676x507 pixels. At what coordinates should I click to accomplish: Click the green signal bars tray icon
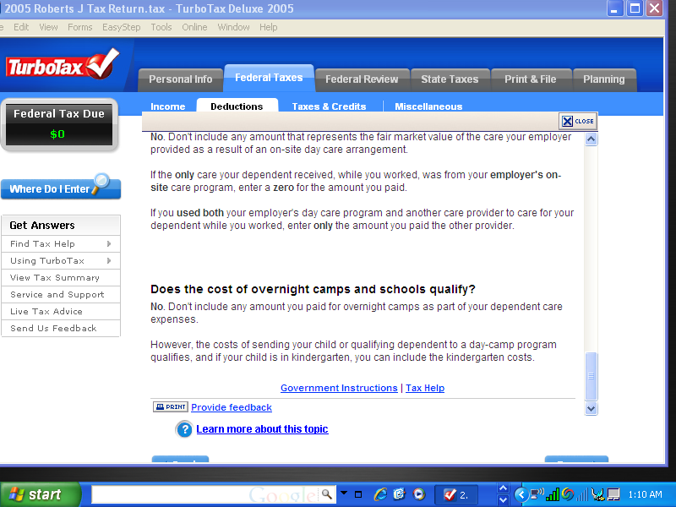[553, 494]
